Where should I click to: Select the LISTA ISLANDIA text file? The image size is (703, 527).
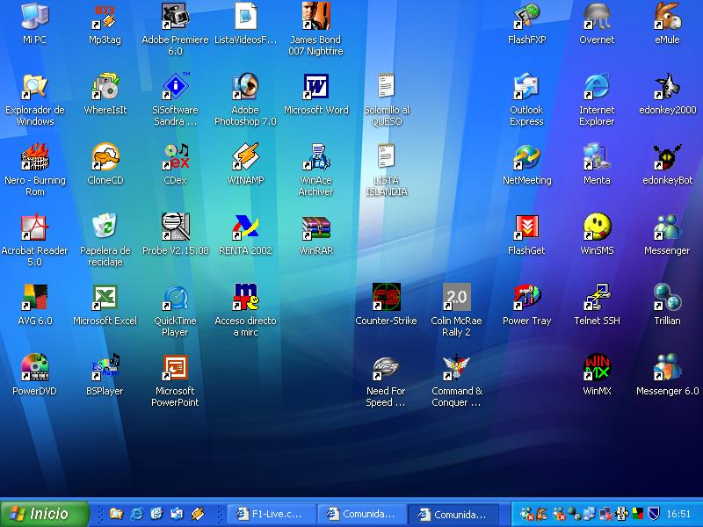(386, 158)
